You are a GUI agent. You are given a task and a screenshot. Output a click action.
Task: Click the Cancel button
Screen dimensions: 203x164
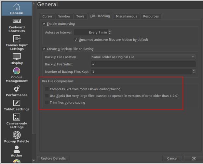[x=172, y=158]
